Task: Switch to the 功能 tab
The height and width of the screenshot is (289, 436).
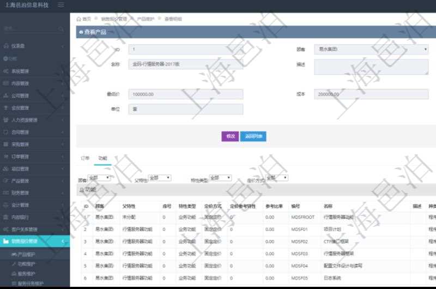Action: (102, 158)
